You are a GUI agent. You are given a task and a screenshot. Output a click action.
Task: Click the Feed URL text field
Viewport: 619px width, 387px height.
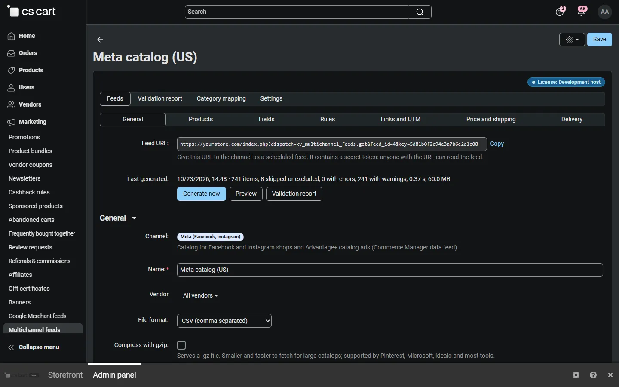point(332,144)
